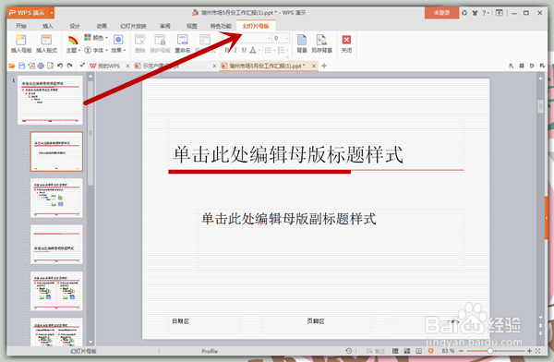Click the Background (背景) icon
The width and height of the screenshot is (554, 362).
(302, 43)
